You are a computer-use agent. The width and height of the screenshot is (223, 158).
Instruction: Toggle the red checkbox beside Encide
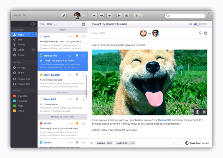41,123
